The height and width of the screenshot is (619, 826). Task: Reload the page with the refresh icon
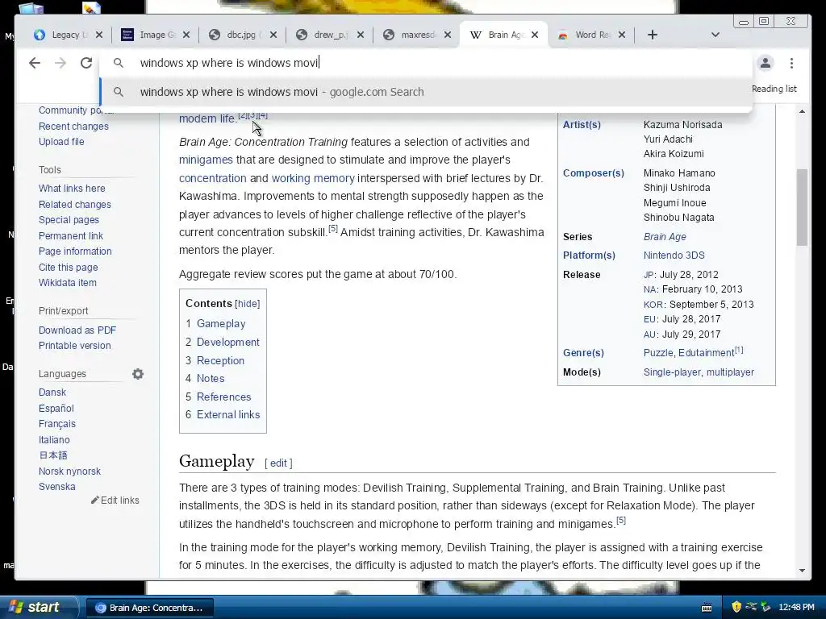86,63
